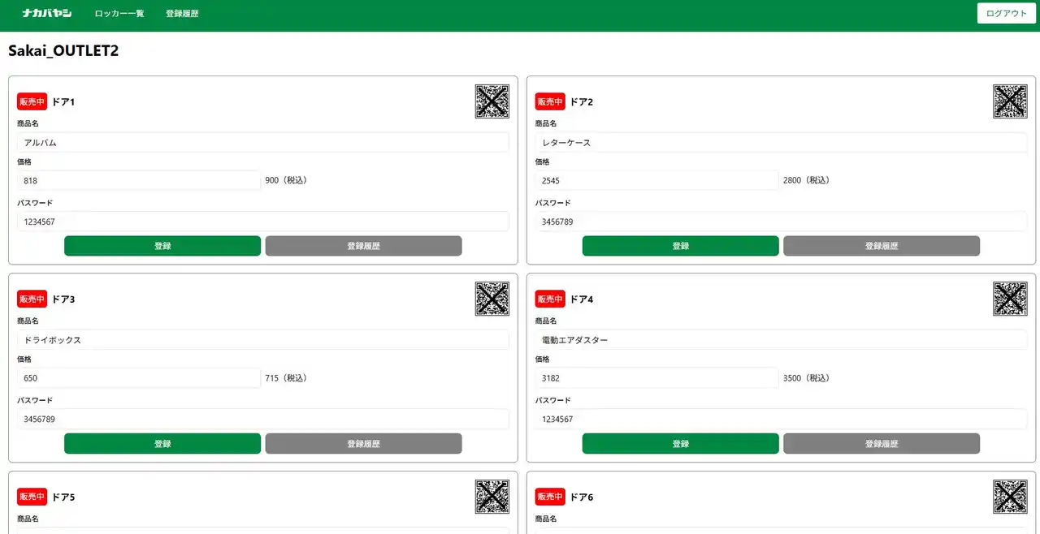Viewport: 1040px width, 534px height.
Task: Click the green 登録 button for ドア1
Action: click(x=162, y=246)
